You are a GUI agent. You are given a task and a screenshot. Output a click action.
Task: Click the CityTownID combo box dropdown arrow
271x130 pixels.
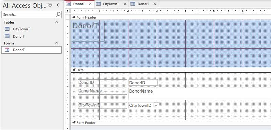click(x=156, y=105)
